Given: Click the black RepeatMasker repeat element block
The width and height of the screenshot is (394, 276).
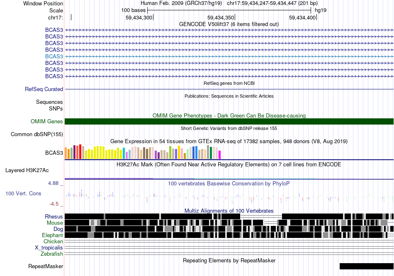Looking at the screenshot, I should (366, 266).
